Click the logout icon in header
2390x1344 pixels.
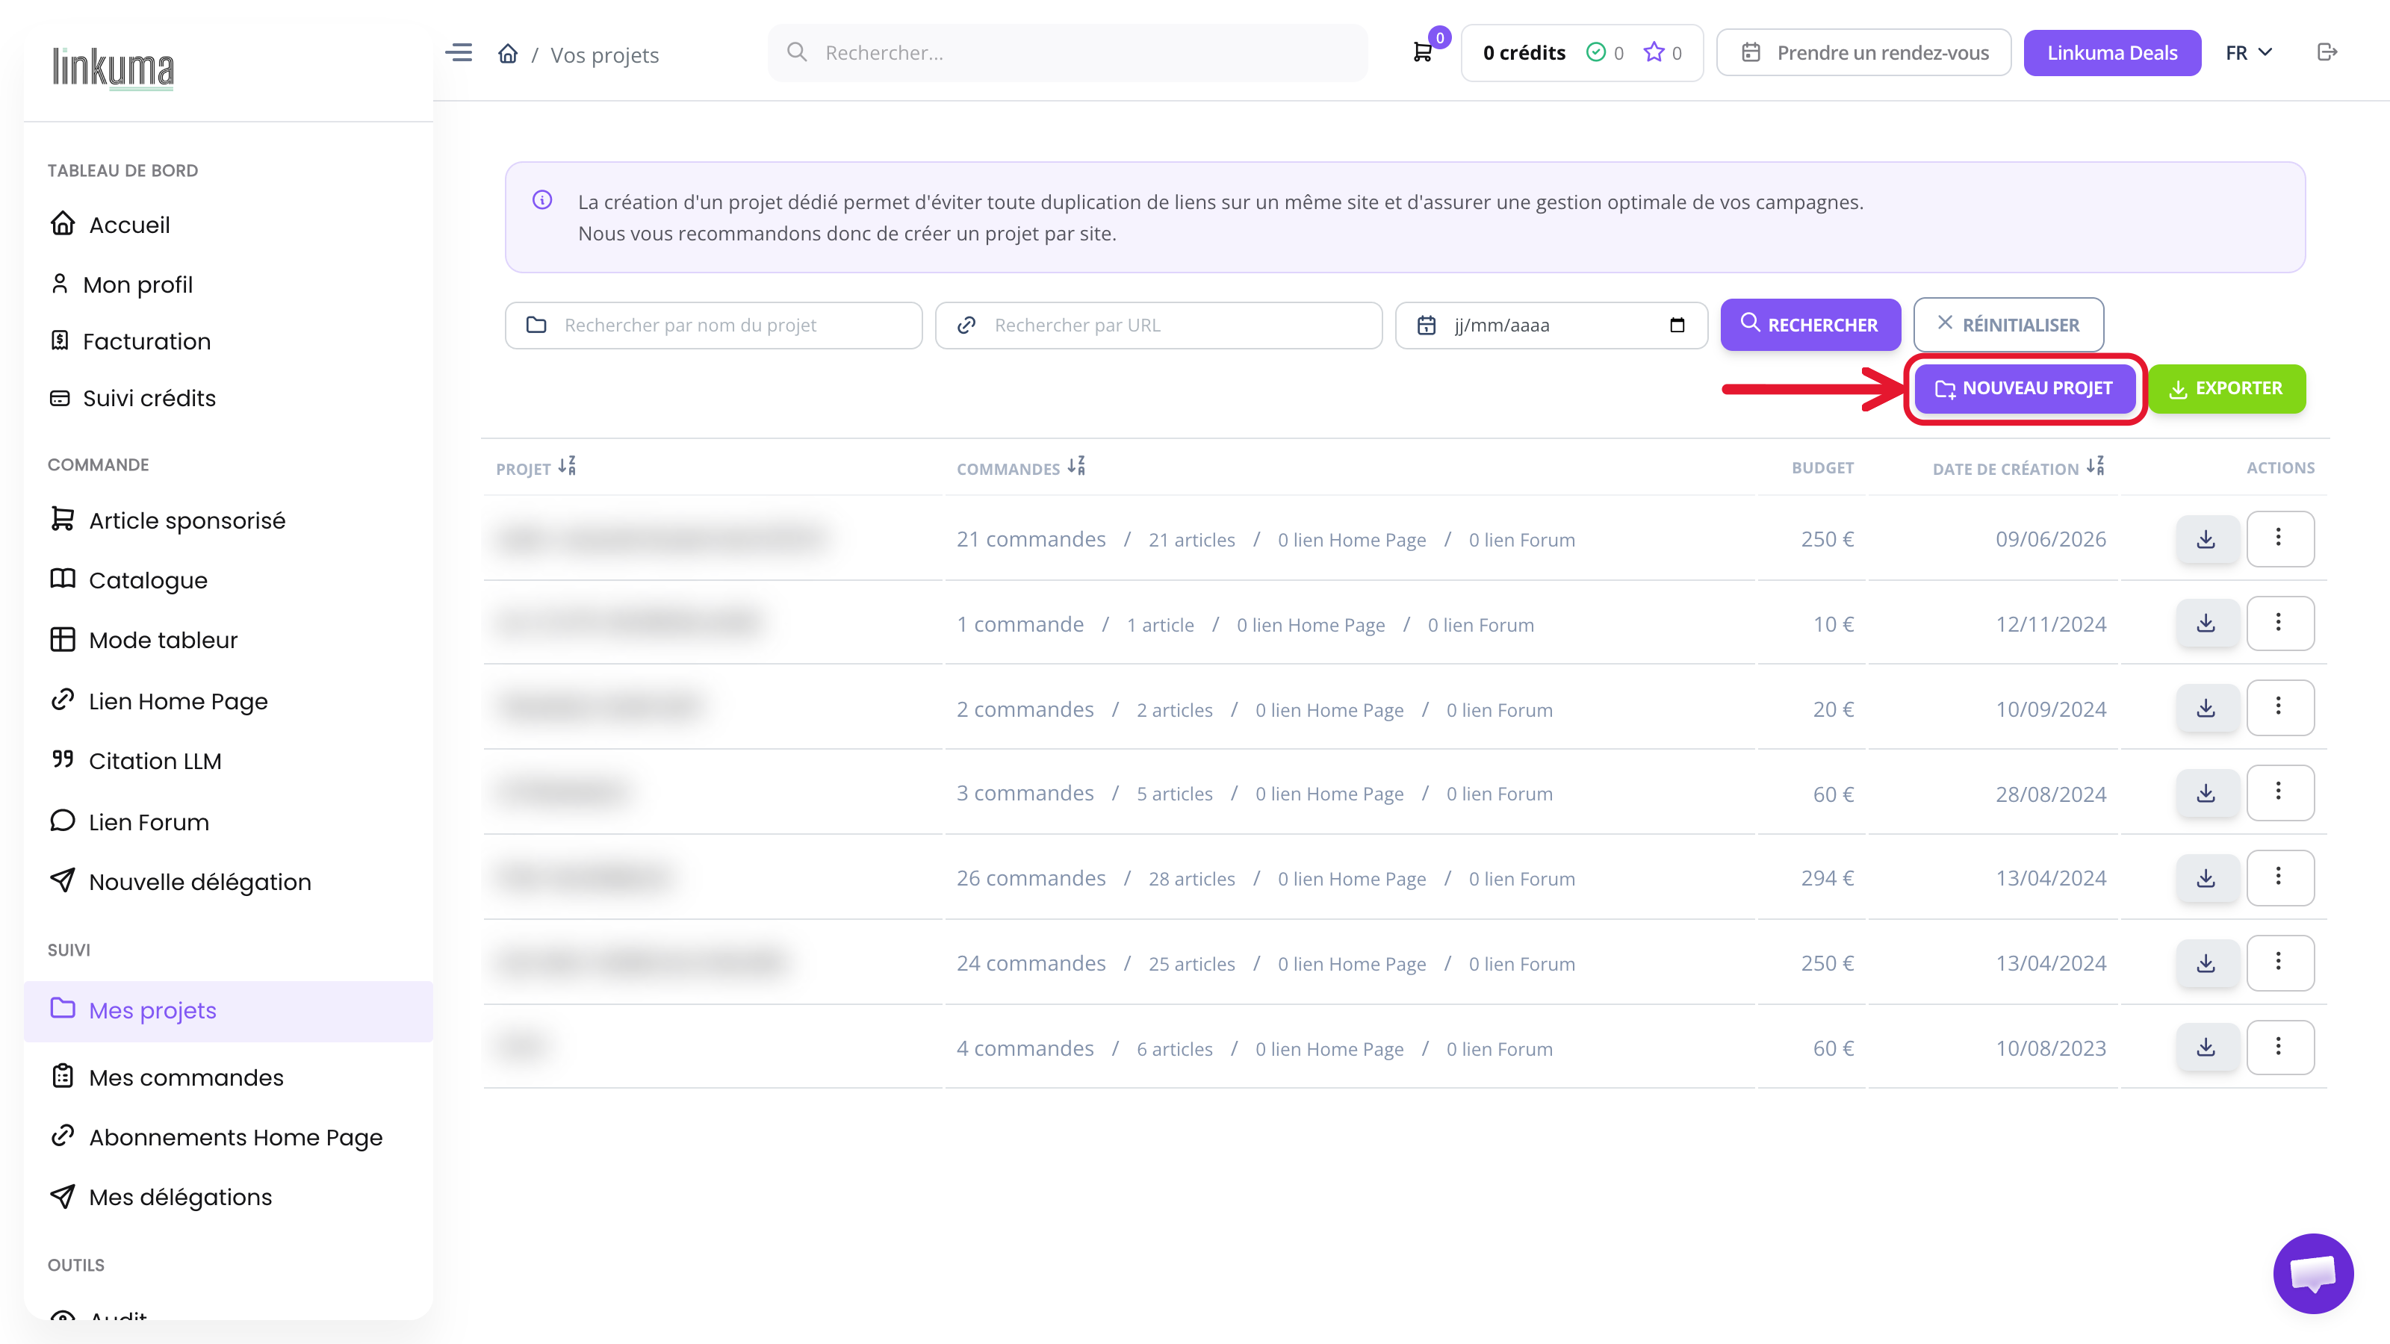click(2327, 52)
